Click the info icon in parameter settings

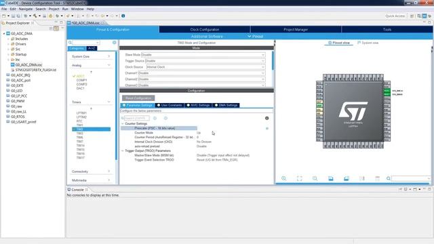click(x=267, y=118)
